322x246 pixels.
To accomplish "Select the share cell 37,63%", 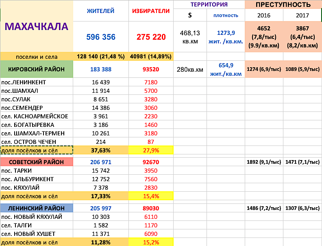I will pos(101,150).
